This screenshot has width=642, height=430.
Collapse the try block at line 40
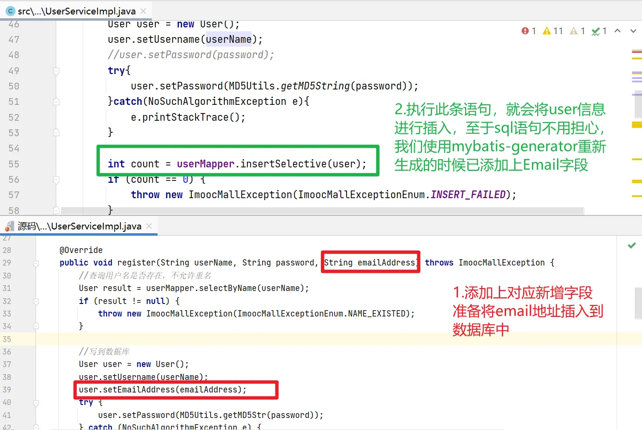click(36, 403)
